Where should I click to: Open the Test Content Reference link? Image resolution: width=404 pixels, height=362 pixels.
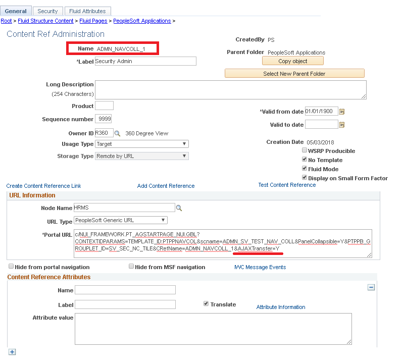pos(287,185)
